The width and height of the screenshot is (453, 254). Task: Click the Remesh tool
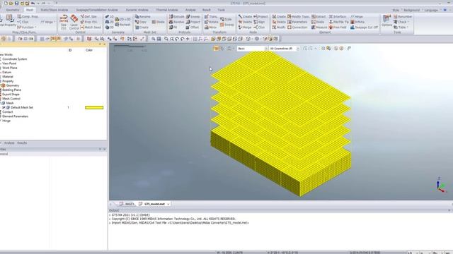click(x=122, y=25)
